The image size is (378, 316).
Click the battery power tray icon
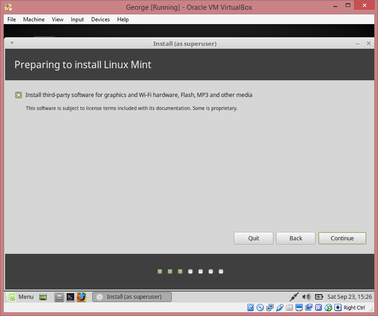pyautogui.click(x=319, y=297)
